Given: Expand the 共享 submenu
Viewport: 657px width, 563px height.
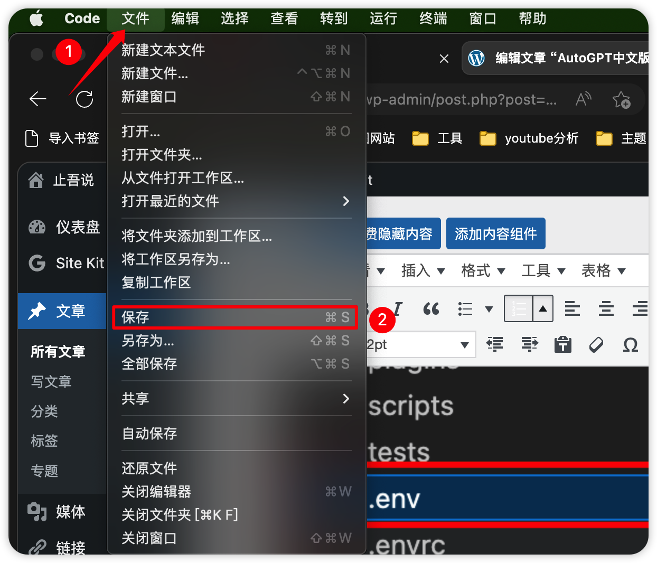Looking at the screenshot, I should click(236, 399).
